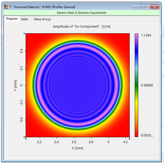Click the Electric Field header bar
Viewport: 164px width, 164px height.
(81, 13)
